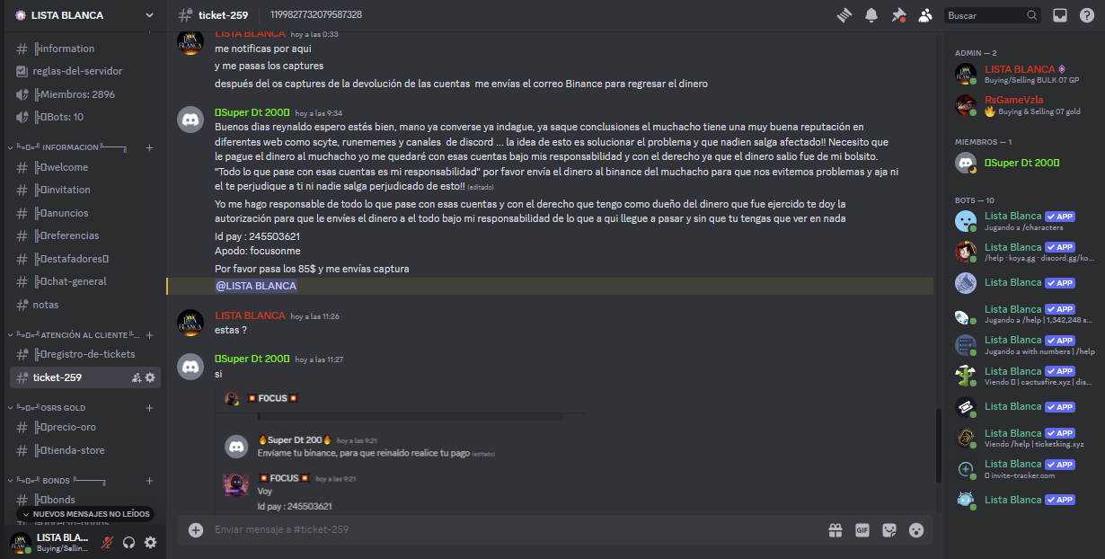Open the sticker picker
Screen dimensions: 1105x559
pos(889,530)
